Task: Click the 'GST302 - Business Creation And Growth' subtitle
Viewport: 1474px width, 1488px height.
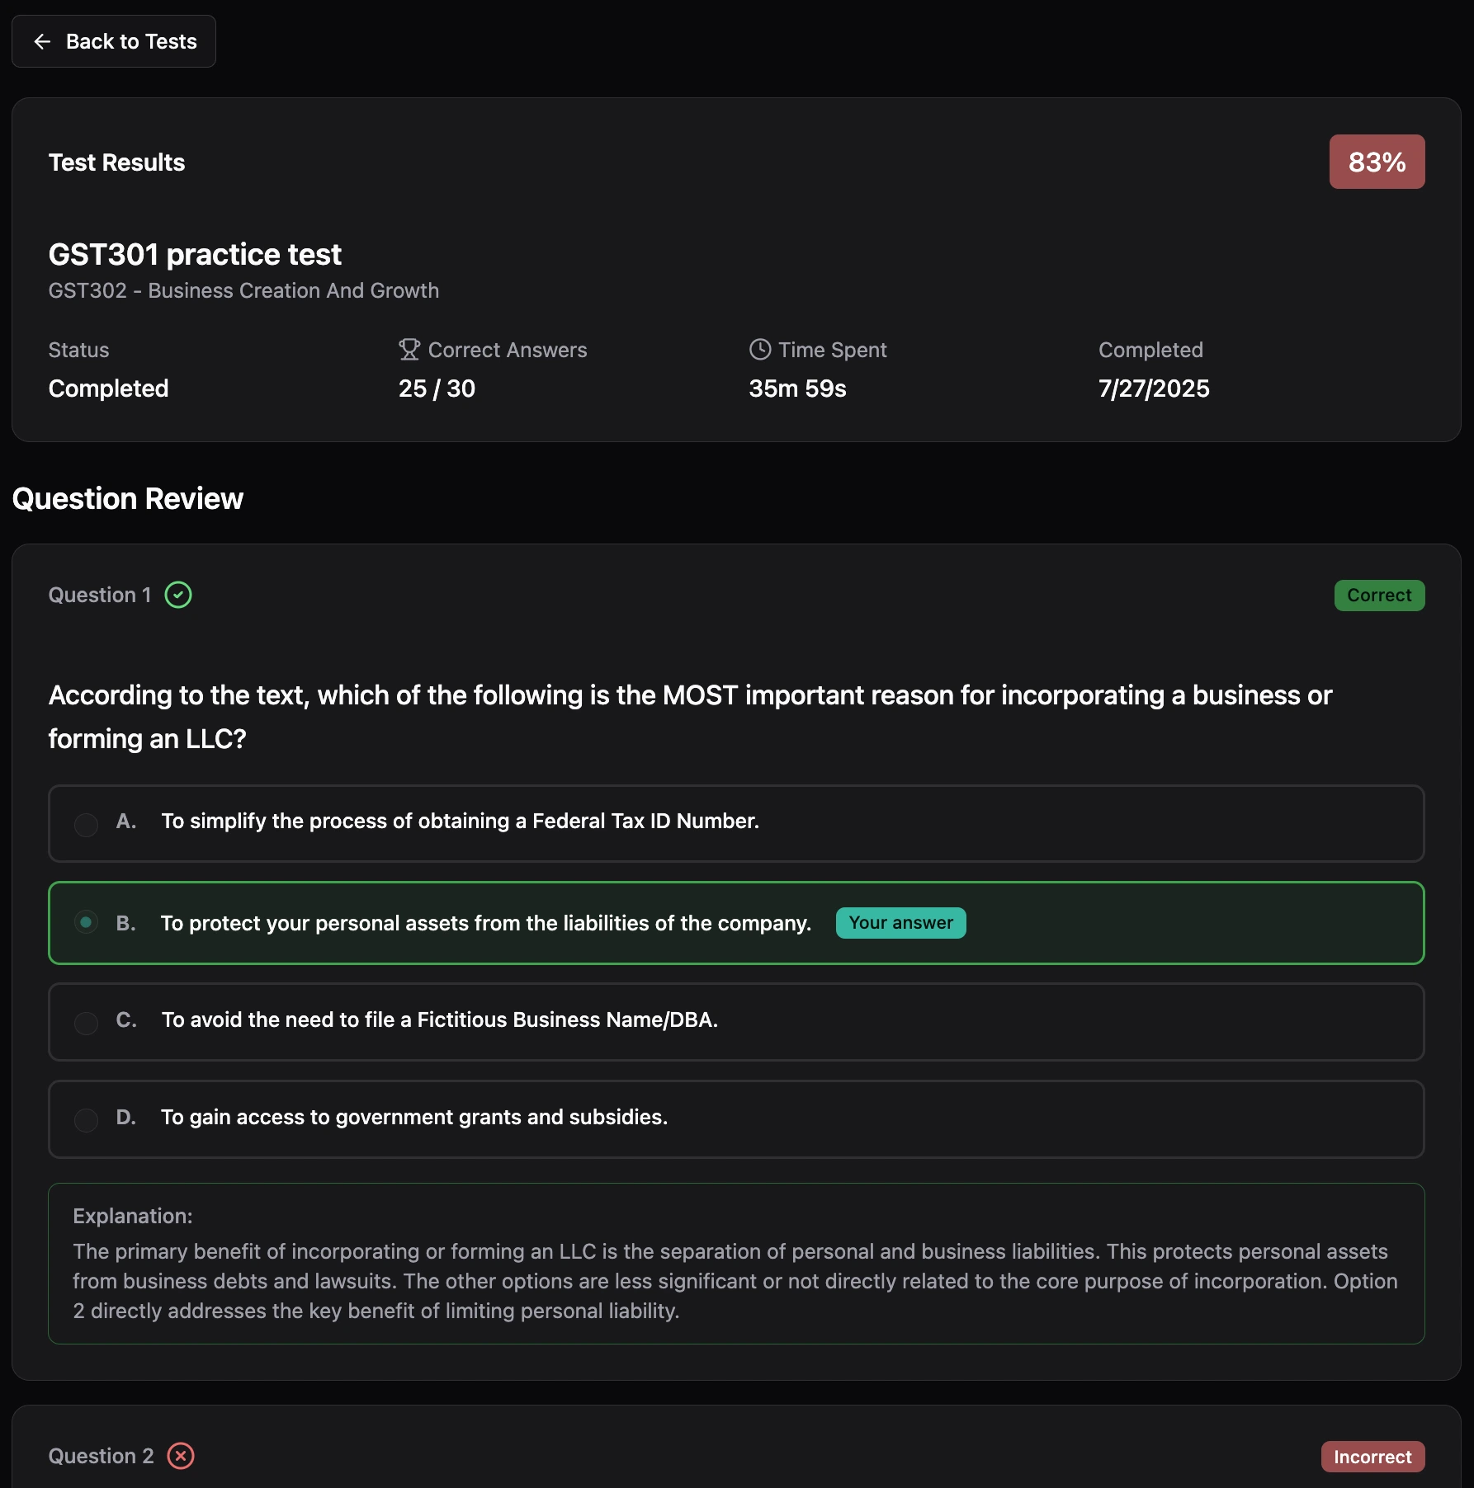Action: [243, 291]
